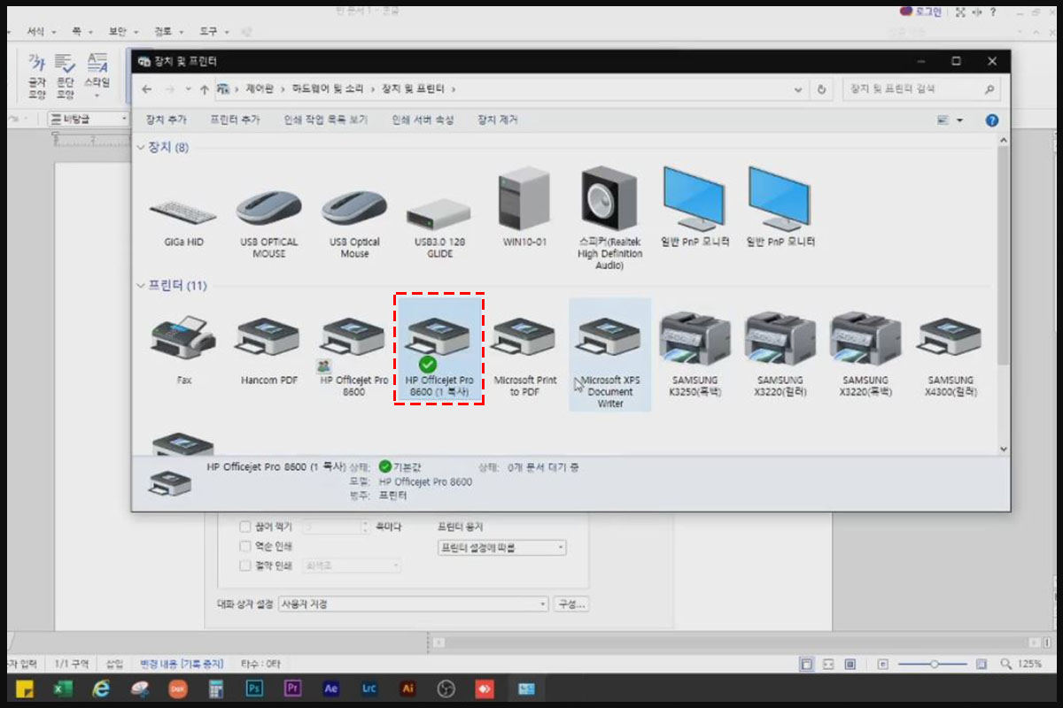Click 인쇄 서버 속성

click(423, 119)
